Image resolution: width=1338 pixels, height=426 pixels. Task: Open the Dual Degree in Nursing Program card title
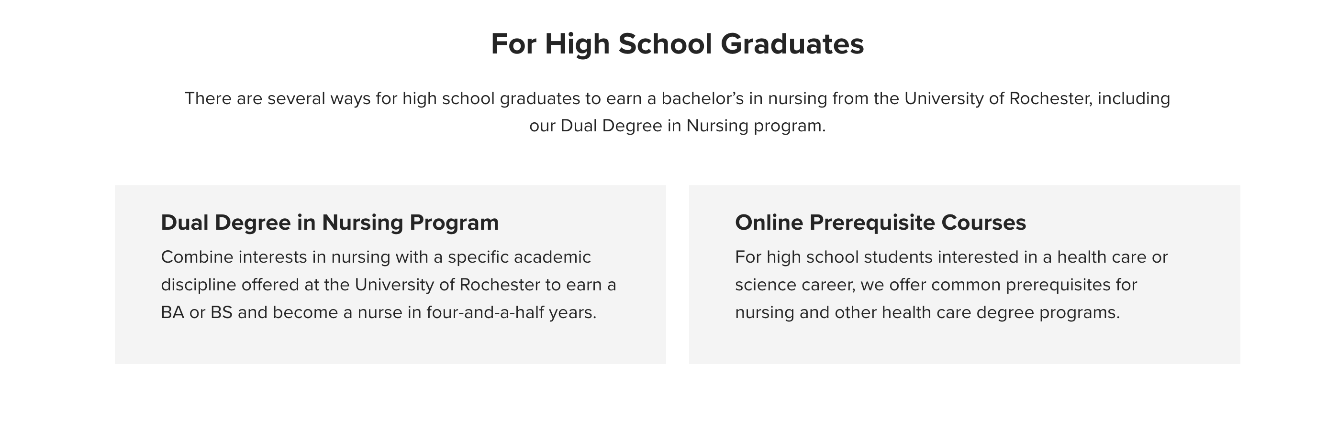point(329,223)
